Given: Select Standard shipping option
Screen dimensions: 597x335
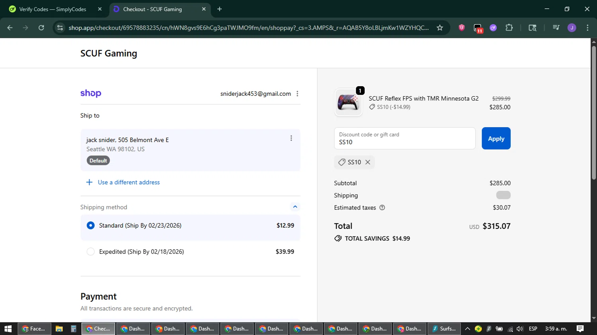Looking at the screenshot, I should coord(91,225).
